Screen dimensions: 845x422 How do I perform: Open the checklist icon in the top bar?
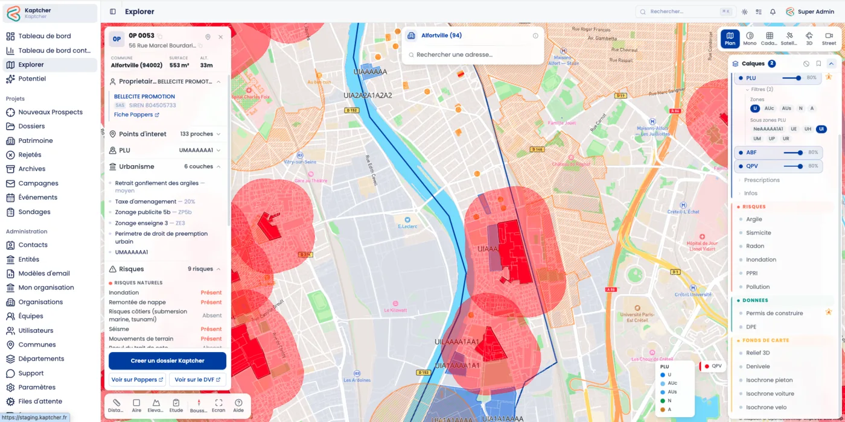pyautogui.click(x=759, y=11)
